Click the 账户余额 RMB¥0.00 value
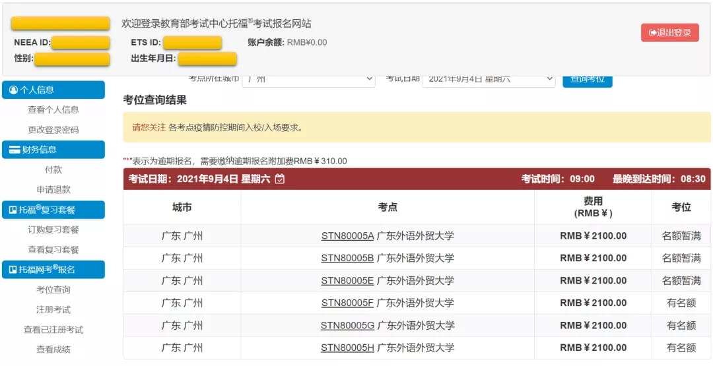Viewport: 713px width, 366px height. 307,42
